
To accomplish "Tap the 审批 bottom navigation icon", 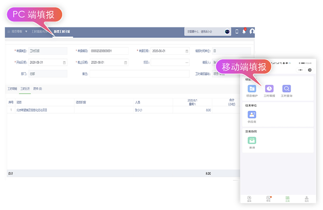I will point(268,199).
